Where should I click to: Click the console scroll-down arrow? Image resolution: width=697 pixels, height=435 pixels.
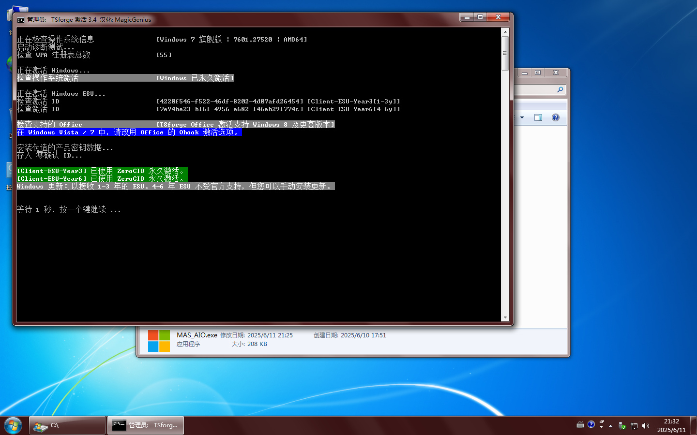tap(505, 318)
